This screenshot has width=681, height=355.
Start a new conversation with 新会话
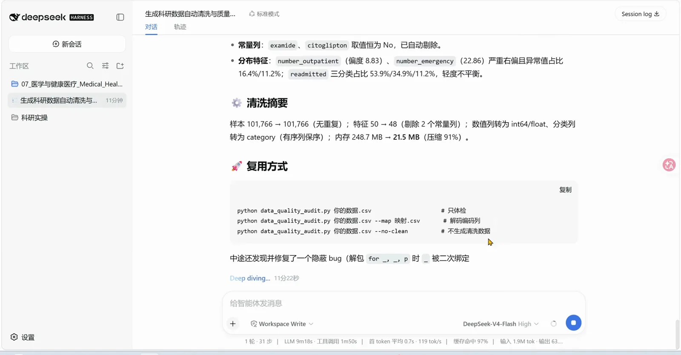pyautogui.click(x=67, y=44)
